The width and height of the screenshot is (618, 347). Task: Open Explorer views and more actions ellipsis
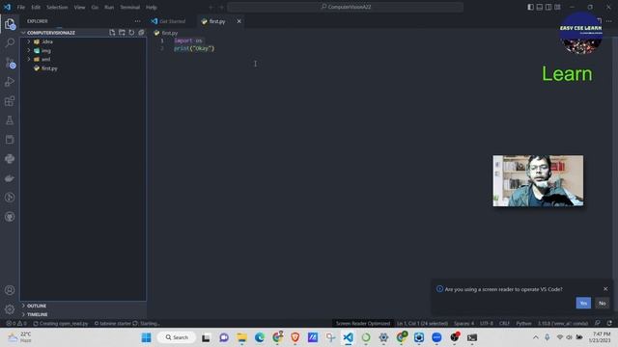pyautogui.click(x=137, y=21)
